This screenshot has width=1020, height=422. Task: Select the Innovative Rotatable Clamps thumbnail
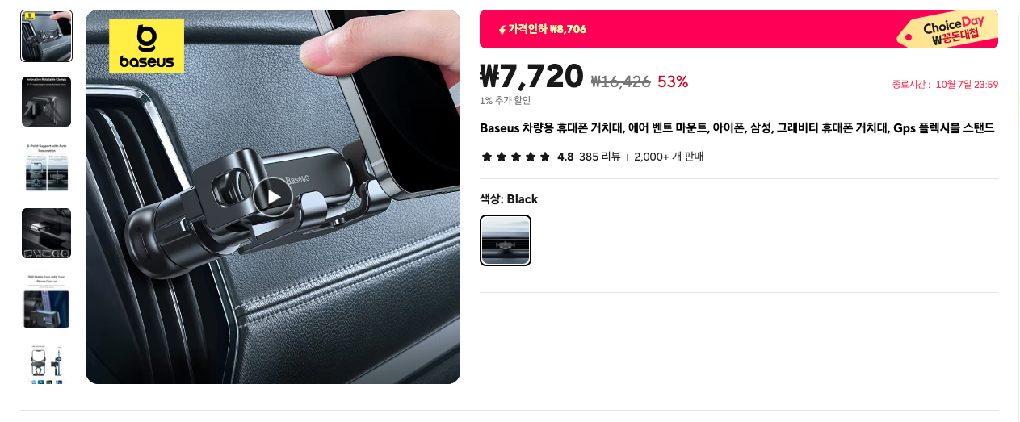point(46,102)
